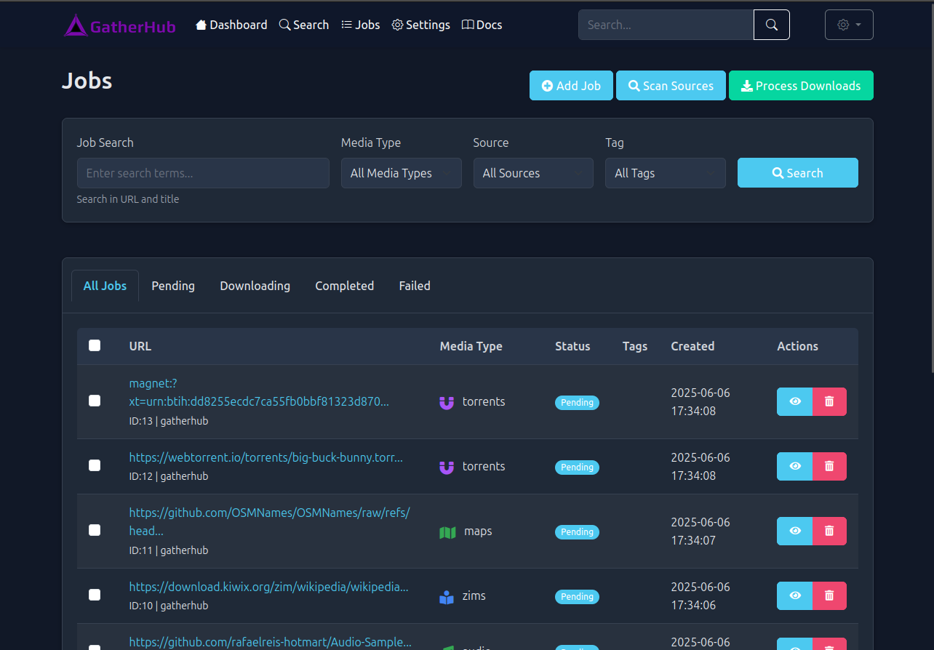Open the All Tags dropdown

pos(665,173)
